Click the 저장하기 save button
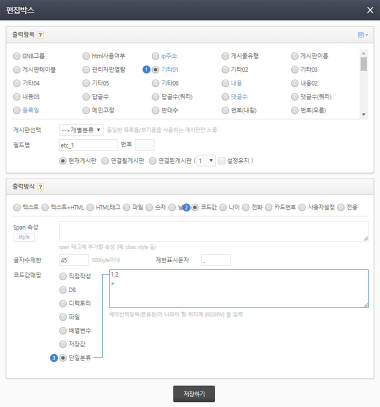This screenshot has width=380, height=407. [x=194, y=393]
